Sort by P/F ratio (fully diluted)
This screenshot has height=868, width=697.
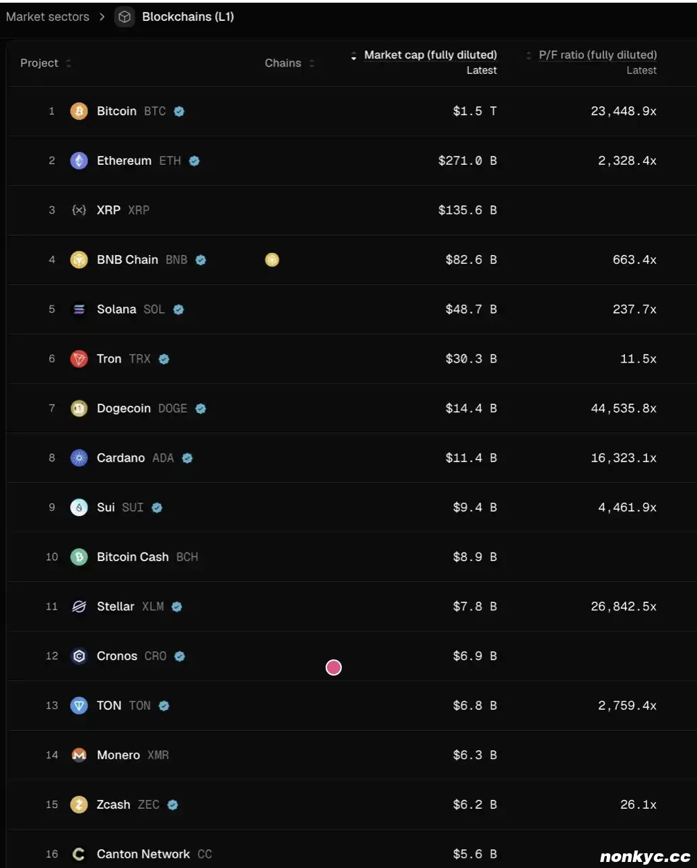click(x=597, y=55)
